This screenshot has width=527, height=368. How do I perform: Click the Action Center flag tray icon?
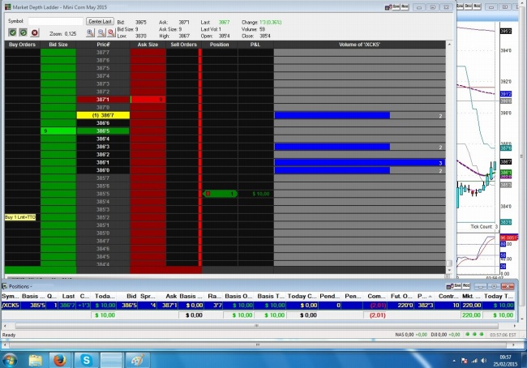tap(465, 361)
